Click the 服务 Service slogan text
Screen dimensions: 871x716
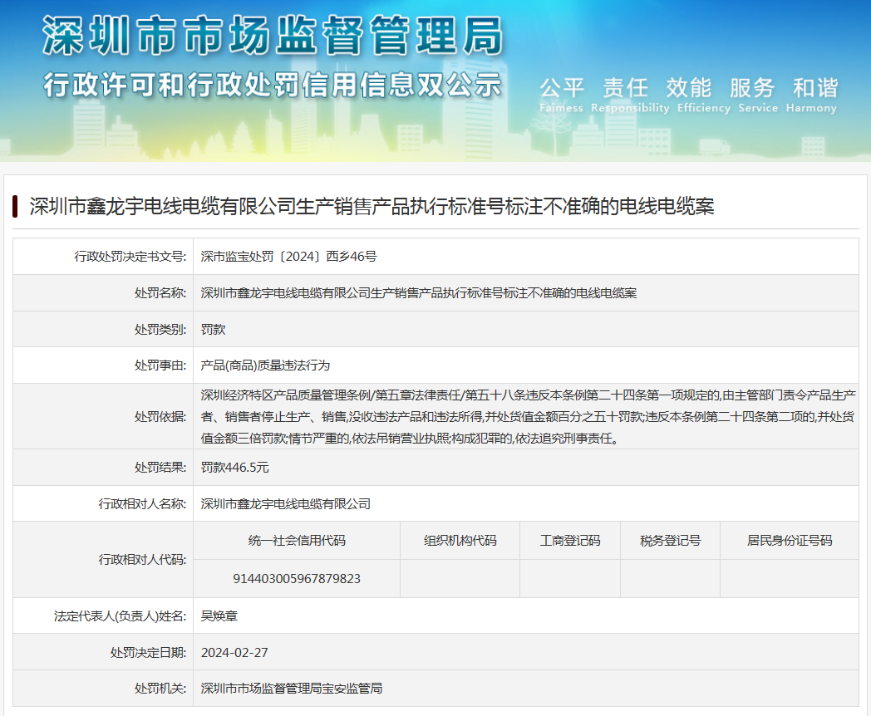click(758, 95)
